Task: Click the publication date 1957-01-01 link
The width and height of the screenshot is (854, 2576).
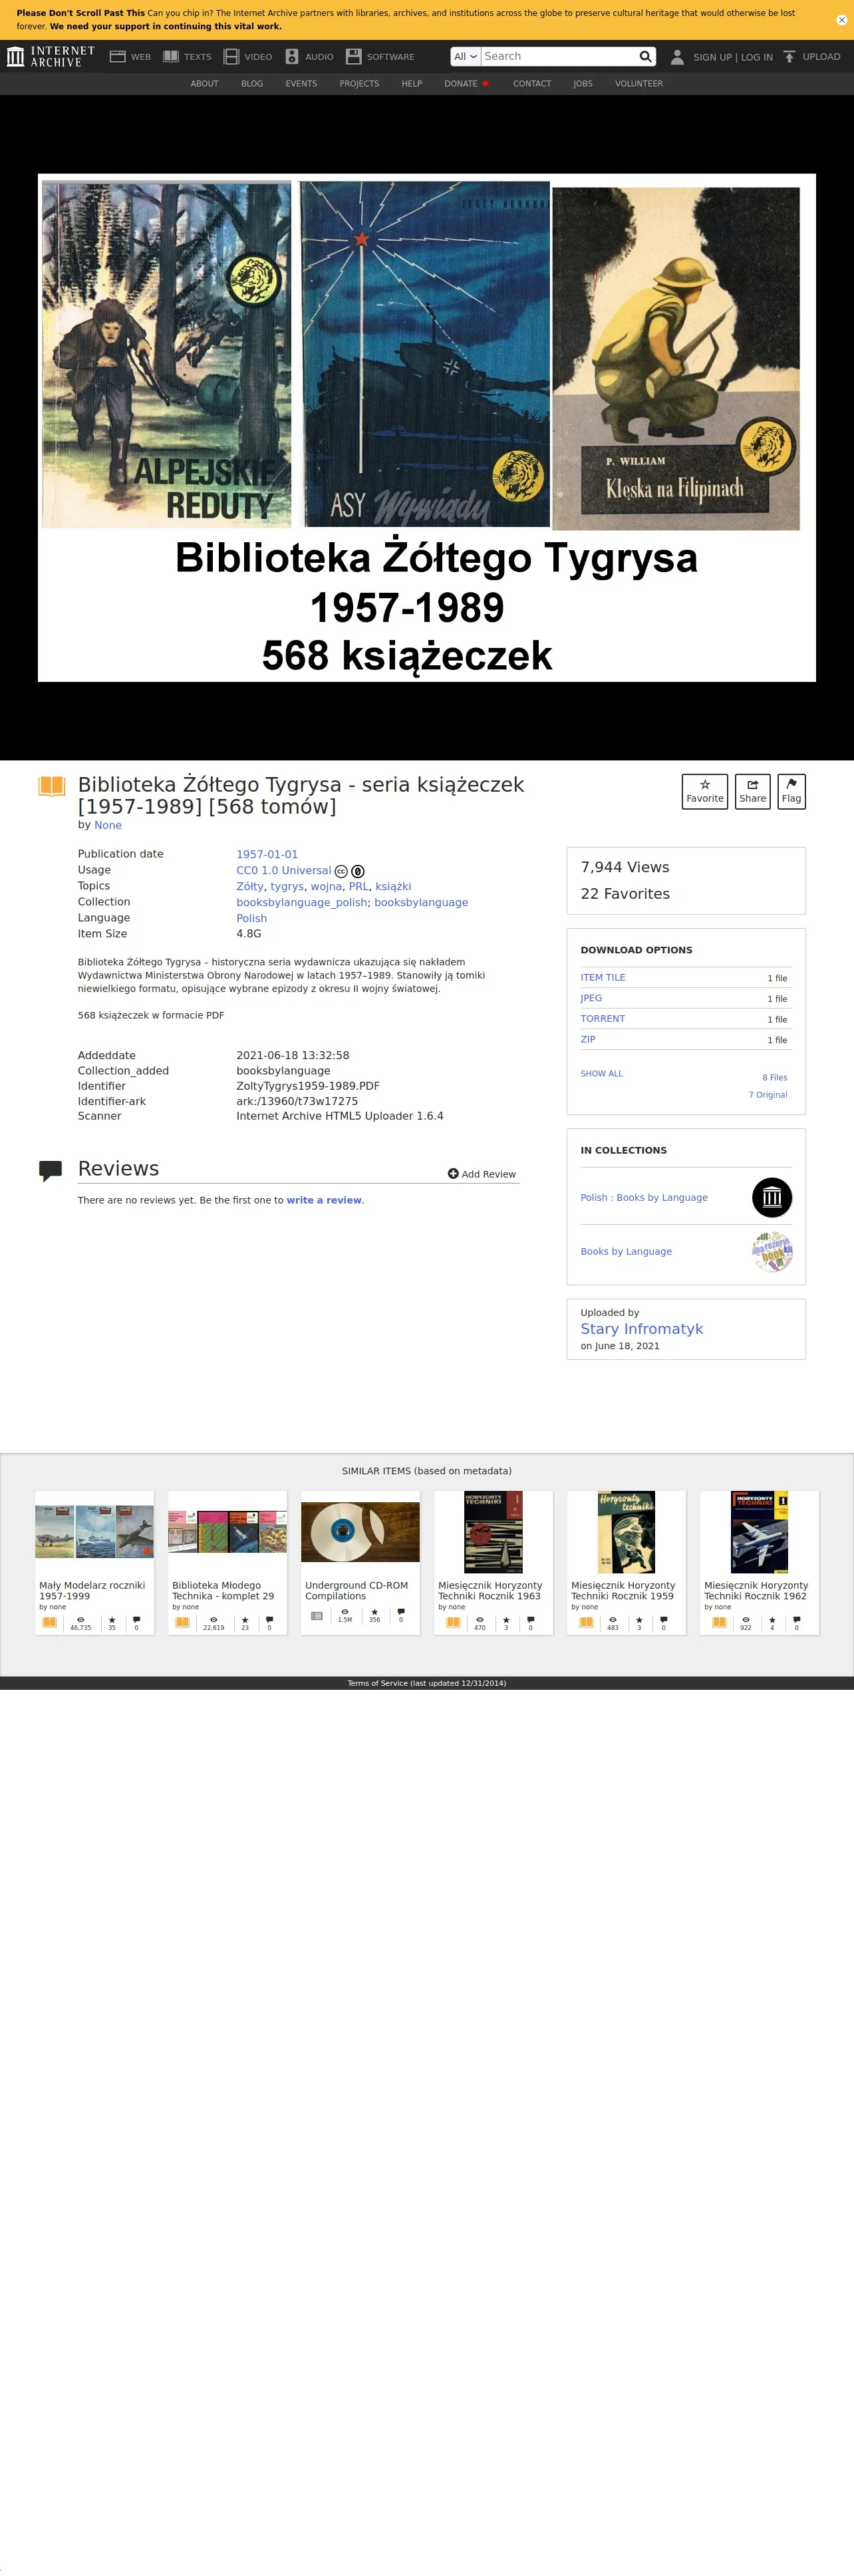Action: 267,854
